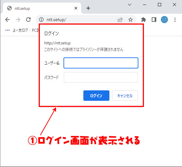182x167 pixels.
Task: Open site information icon in address bar
Action: tap(41, 20)
